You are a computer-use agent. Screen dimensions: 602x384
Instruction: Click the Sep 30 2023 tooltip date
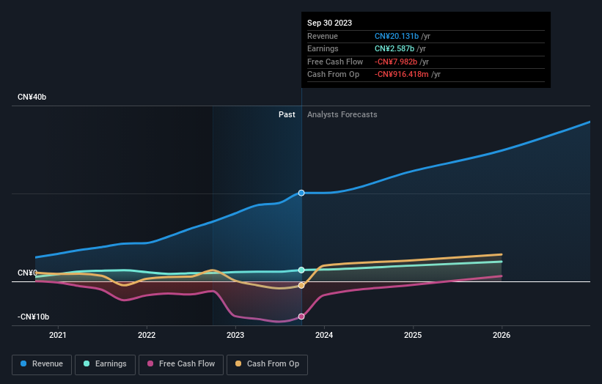click(329, 23)
